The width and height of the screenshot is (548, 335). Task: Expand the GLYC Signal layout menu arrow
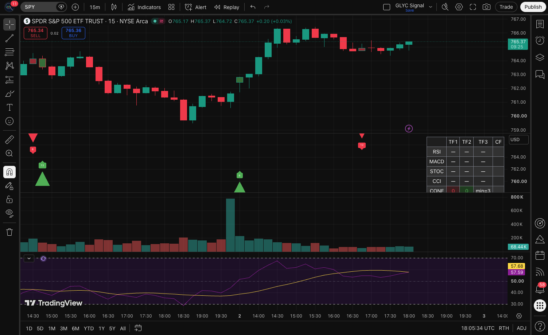(431, 7)
